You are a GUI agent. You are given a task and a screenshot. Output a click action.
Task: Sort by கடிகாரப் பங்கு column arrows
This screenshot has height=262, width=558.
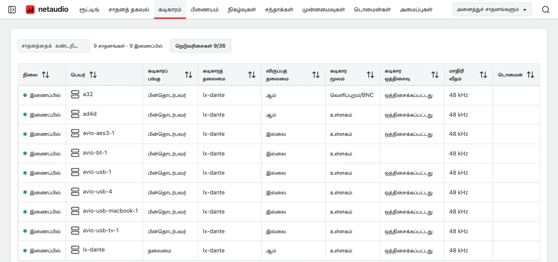tap(189, 75)
